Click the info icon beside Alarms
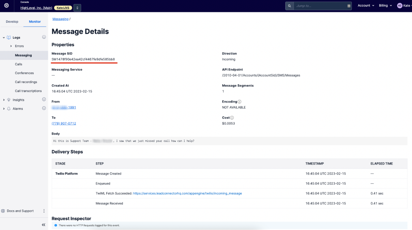 44,108
